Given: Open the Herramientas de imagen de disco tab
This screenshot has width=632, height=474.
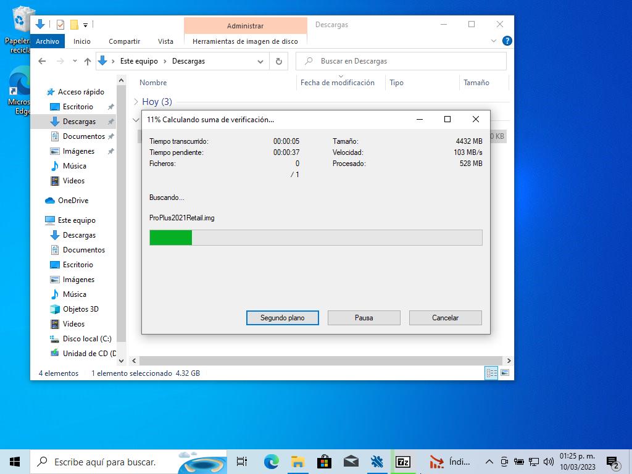Looking at the screenshot, I should tap(245, 41).
